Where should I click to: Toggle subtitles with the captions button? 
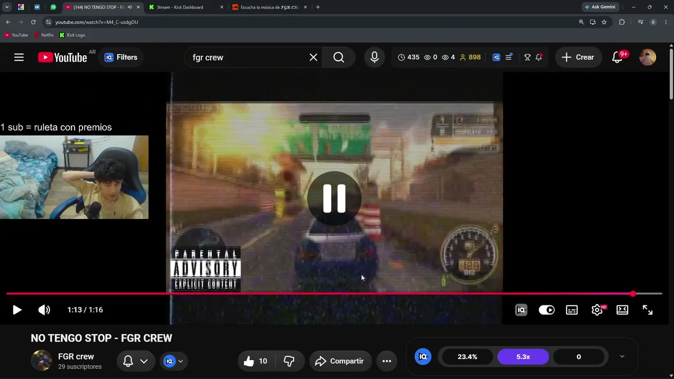point(572,310)
